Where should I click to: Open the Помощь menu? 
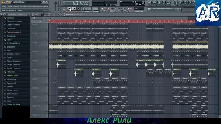(45, 6)
